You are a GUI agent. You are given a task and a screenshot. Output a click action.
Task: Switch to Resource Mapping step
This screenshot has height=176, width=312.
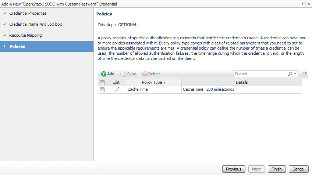coord(25,35)
